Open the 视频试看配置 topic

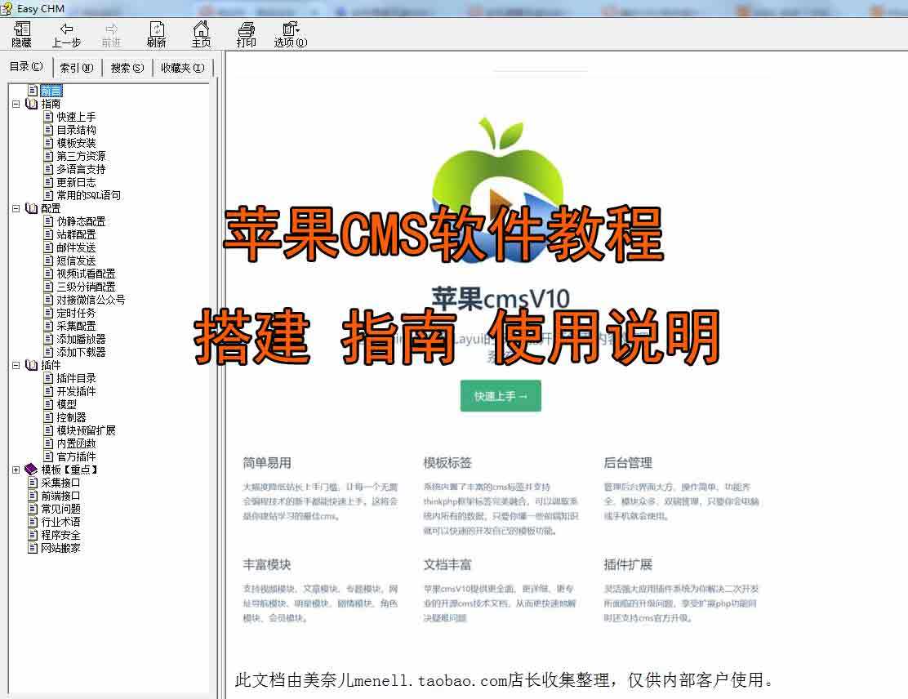(87, 274)
